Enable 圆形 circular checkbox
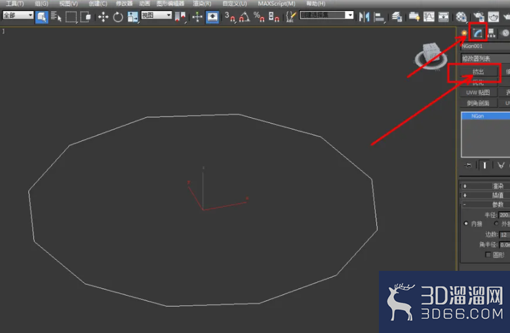 point(488,254)
